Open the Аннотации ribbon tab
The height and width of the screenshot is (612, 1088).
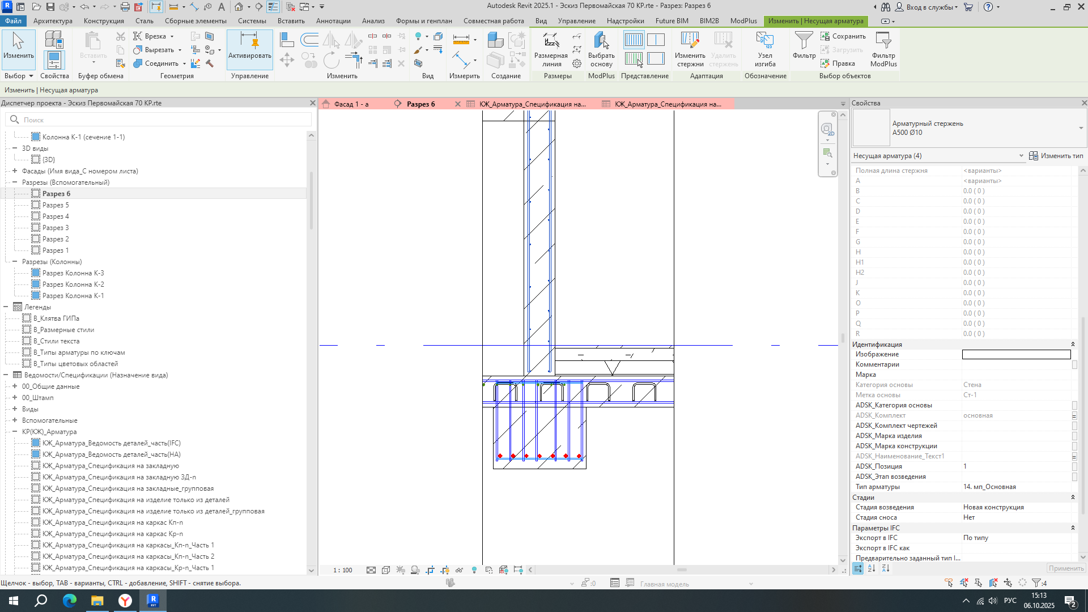[x=333, y=21]
